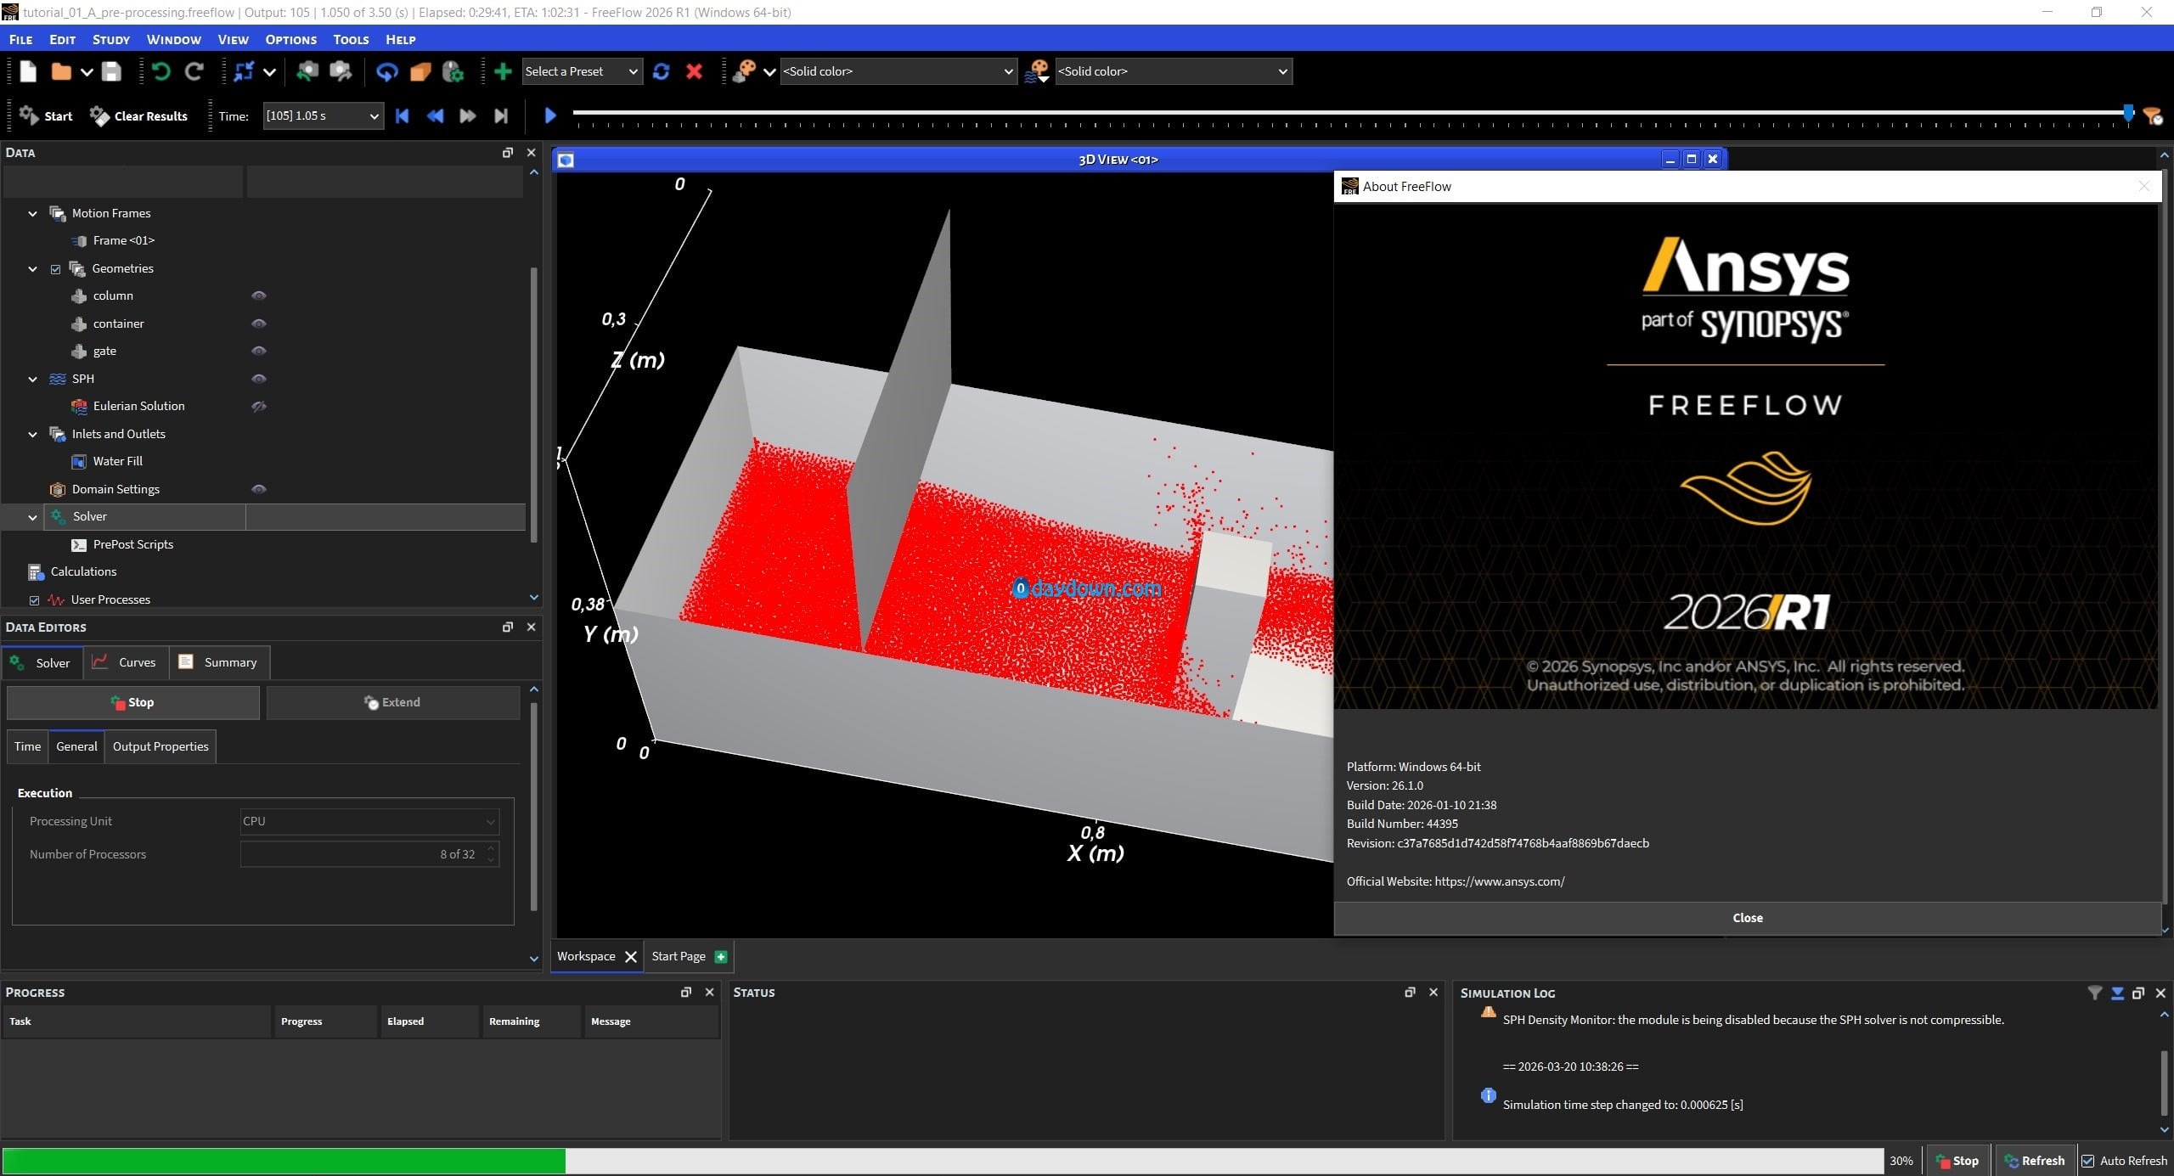2174x1176 pixels.
Task: Click the orange 3D box view icon
Action: pos(420,71)
